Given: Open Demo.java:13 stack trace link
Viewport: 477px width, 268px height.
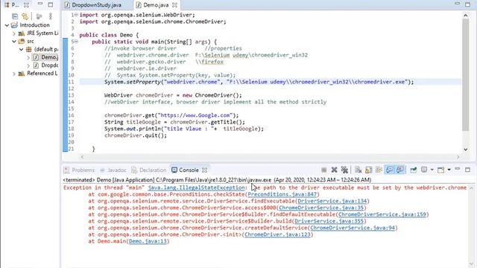Looking at the screenshot, I should point(148,241).
